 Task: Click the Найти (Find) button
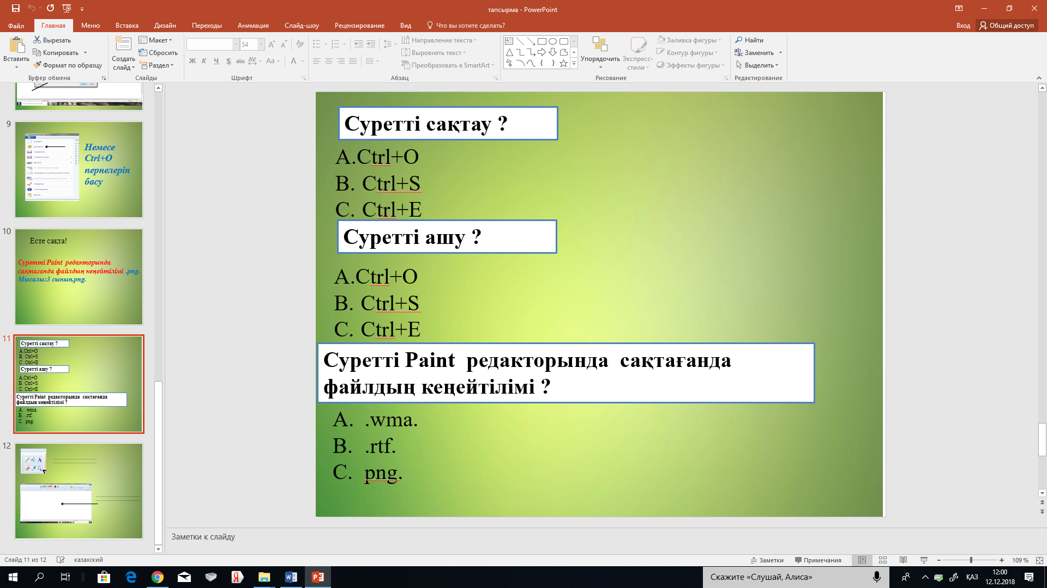click(749, 40)
